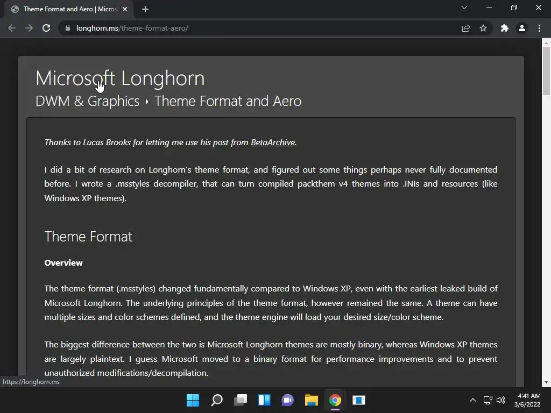
Task: Open the Chrome profile menu
Action: tap(522, 28)
